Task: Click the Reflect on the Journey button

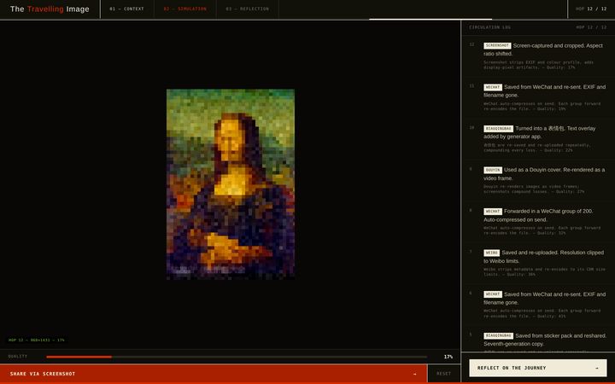Action: point(538,368)
